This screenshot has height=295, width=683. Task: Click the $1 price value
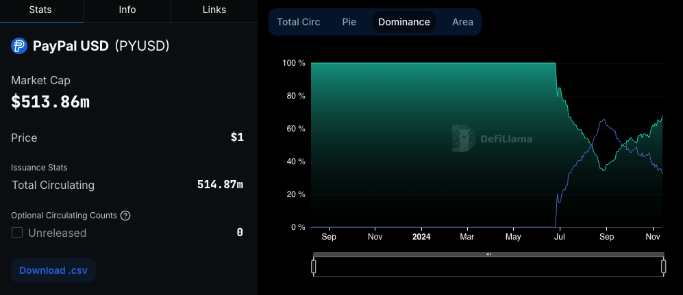click(x=237, y=138)
